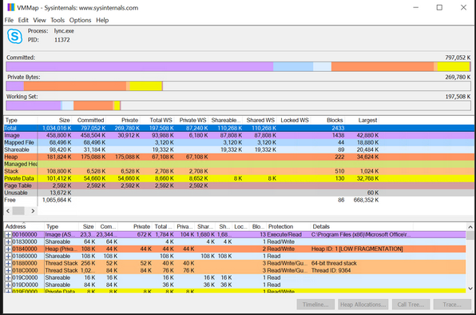Expand the 00160000 address row
The width and height of the screenshot is (476, 315).
9,235
